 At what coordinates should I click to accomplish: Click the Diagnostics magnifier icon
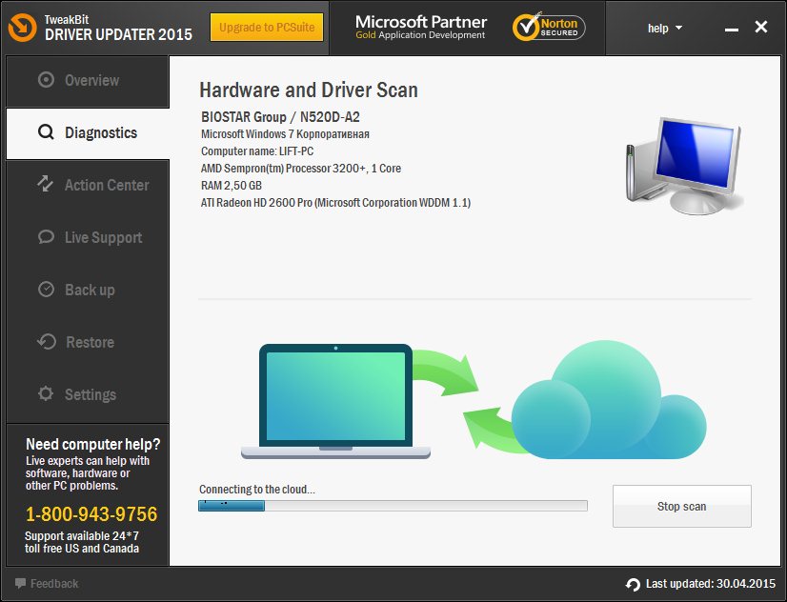46,132
